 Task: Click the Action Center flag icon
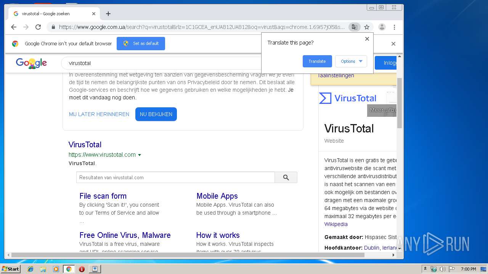pyautogui.click(x=452, y=269)
